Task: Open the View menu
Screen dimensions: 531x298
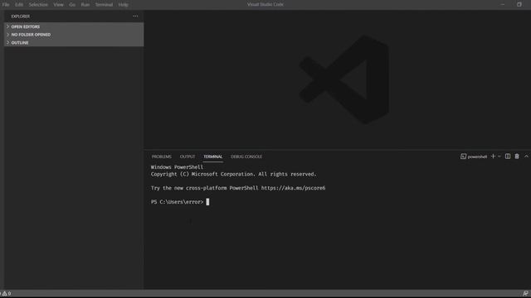Action: [58, 4]
